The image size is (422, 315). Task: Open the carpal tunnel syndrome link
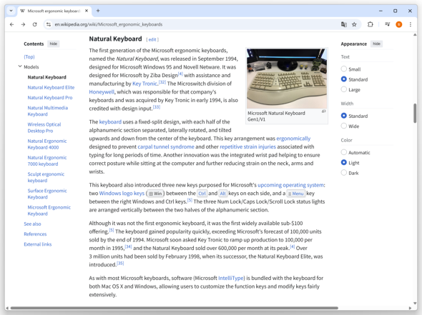point(166,146)
